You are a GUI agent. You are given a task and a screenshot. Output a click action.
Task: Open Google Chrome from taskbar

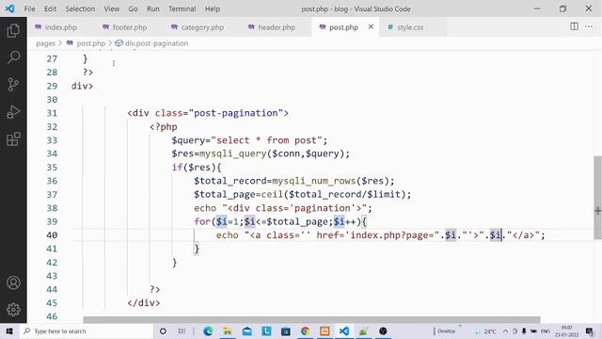[305, 331]
